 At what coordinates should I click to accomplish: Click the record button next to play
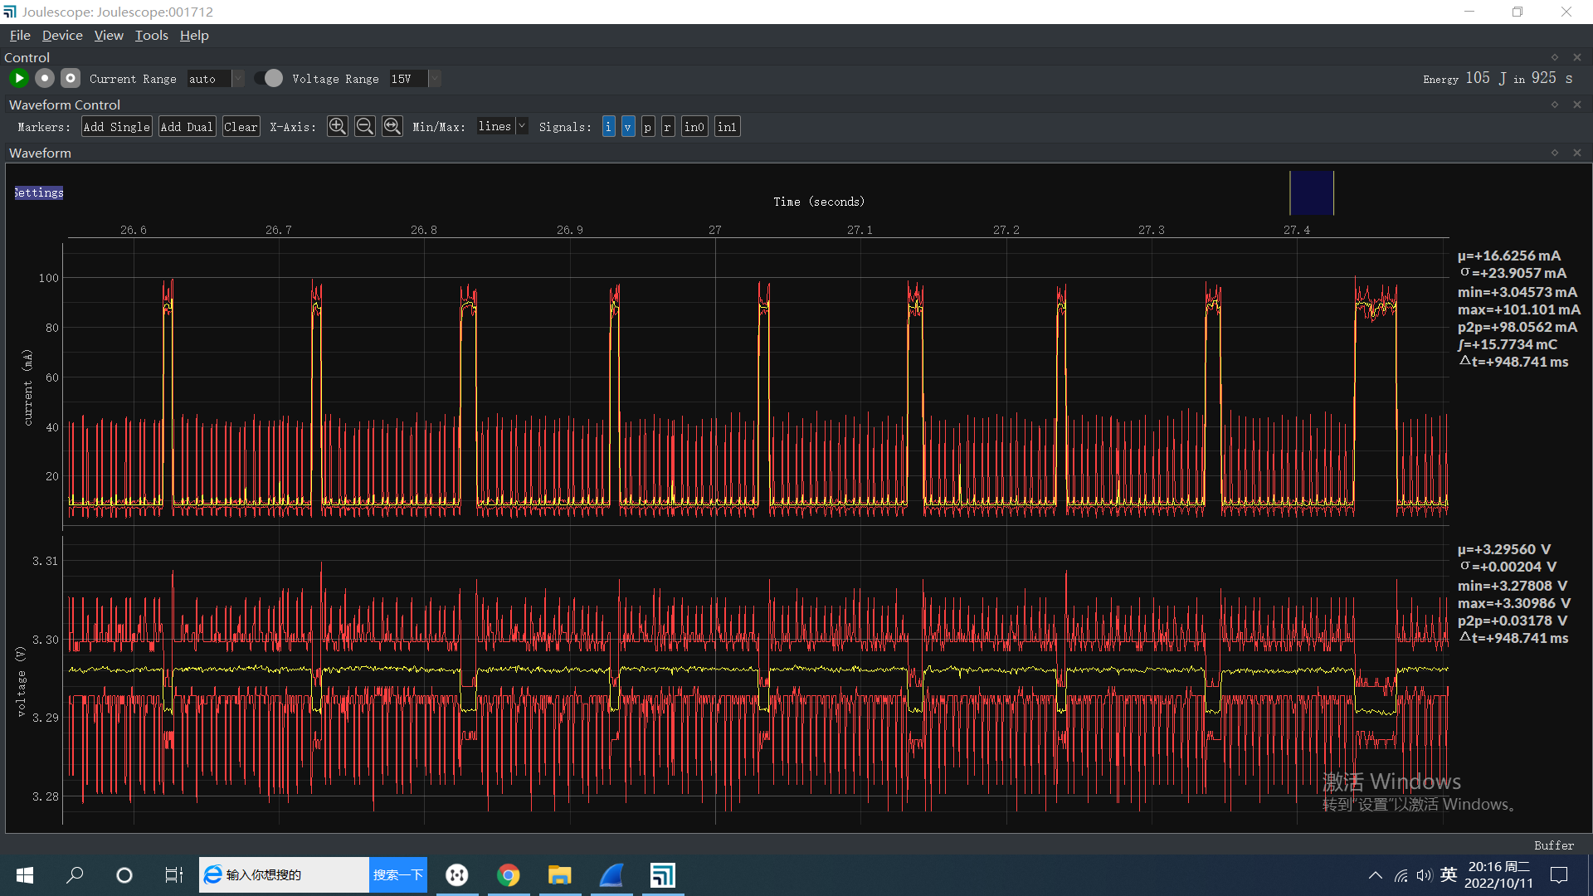45,78
